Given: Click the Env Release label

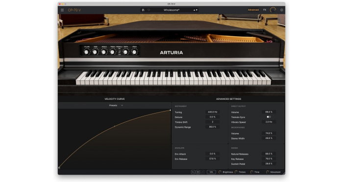Looking at the screenshot, I should [181, 159].
